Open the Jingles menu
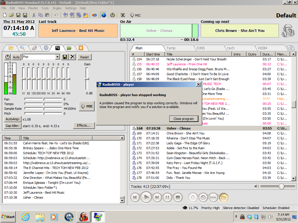 (x=57, y=8)
